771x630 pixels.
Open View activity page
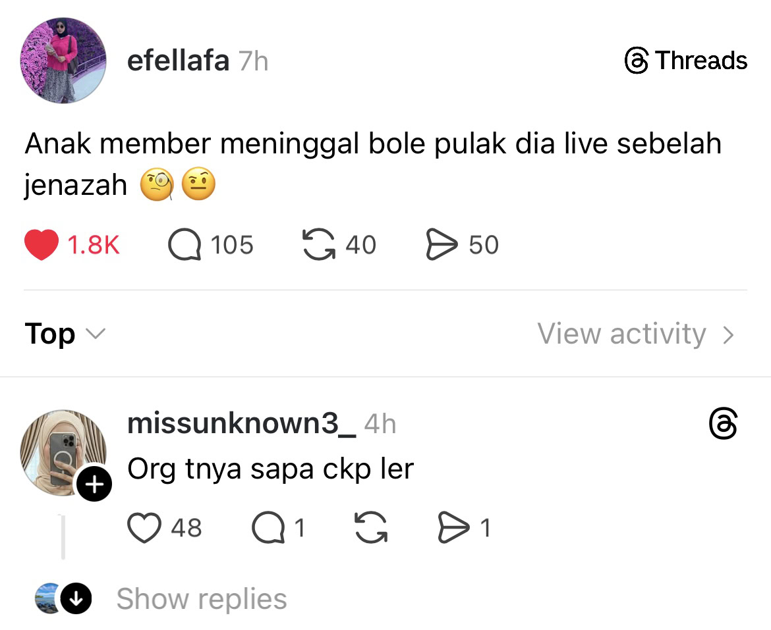pyautogui.click(x=621, y=334)
